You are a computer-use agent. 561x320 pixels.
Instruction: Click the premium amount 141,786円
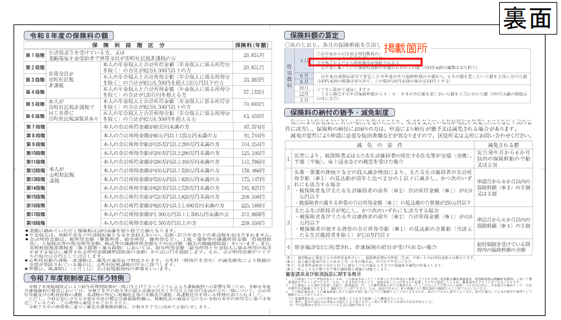(253, 162)
